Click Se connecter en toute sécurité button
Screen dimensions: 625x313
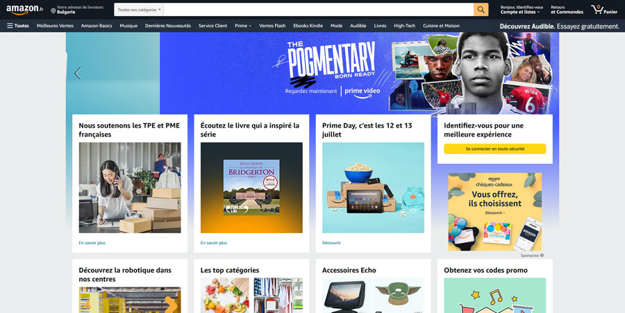tap(494, 149)
